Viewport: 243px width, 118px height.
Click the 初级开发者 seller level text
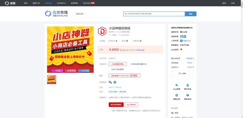pyautogui.click(x=184, y=45)
